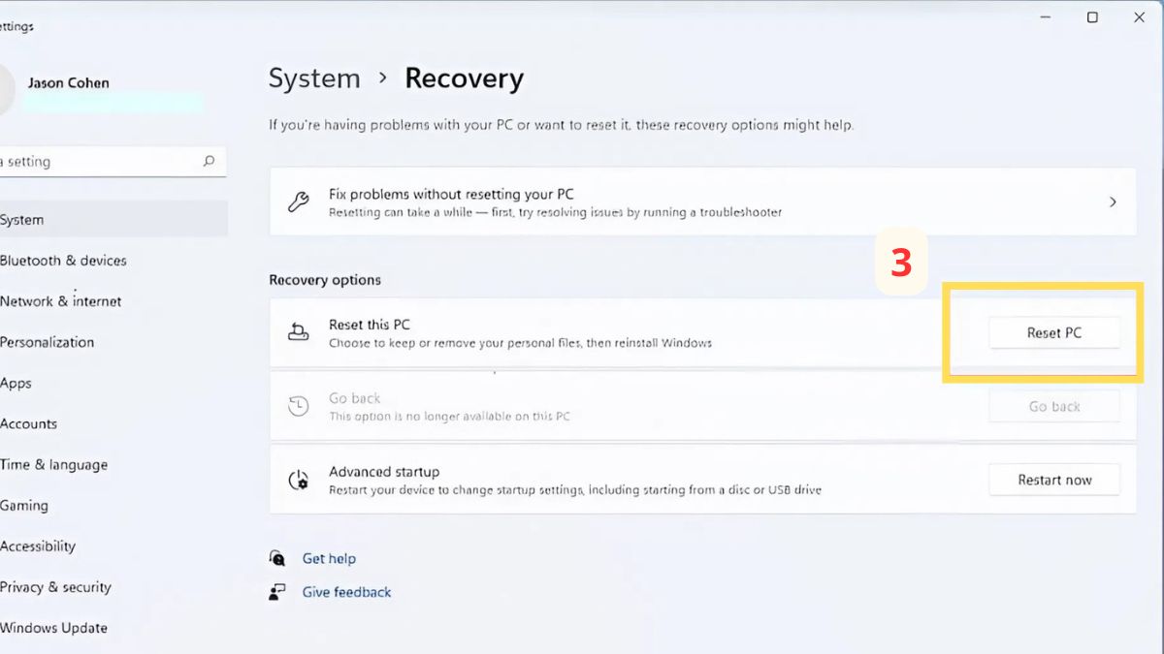1164x654 pixels.
Task: Navigate to System breadcrumb
Action: [x=314, y=78]
